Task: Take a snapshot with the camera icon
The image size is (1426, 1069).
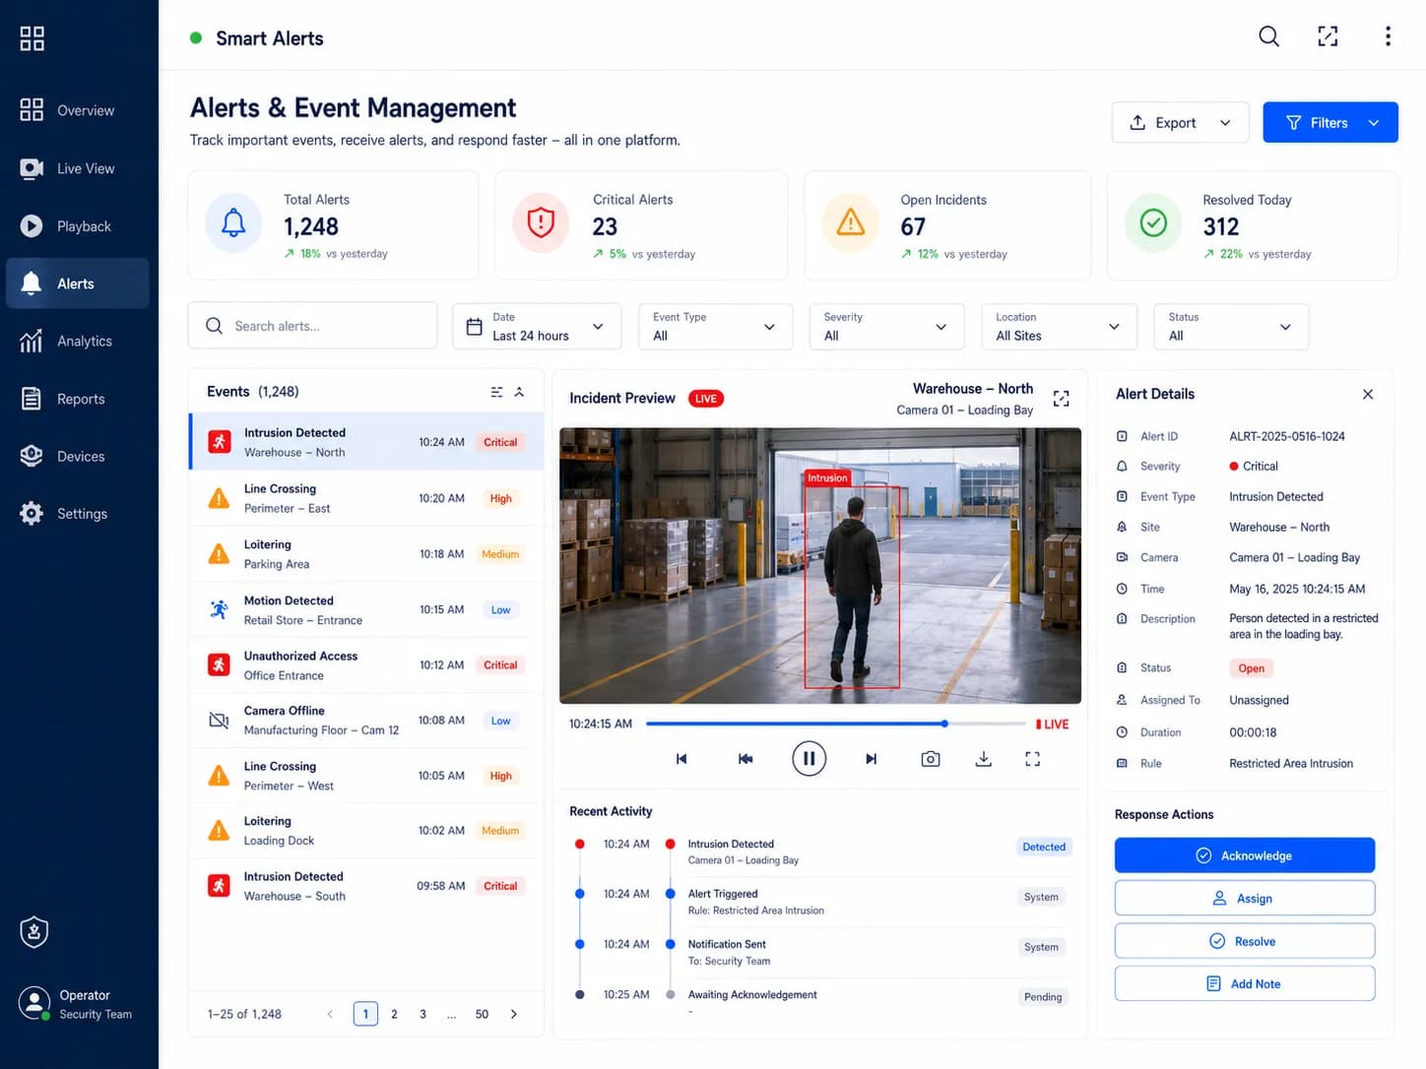Action: pos(931,759)
